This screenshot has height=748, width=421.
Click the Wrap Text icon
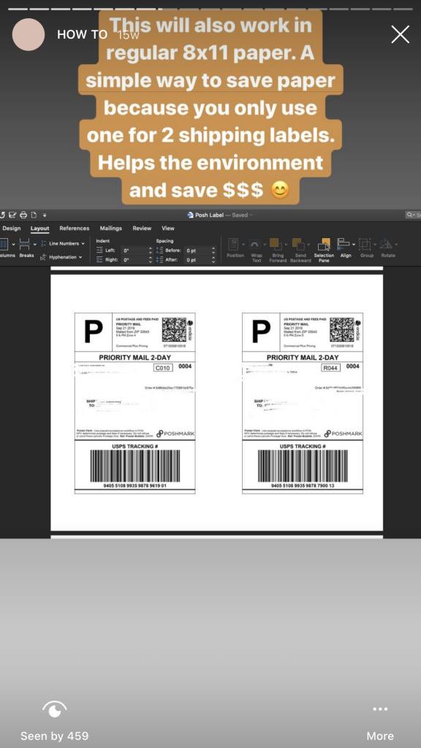click(257, 250)
